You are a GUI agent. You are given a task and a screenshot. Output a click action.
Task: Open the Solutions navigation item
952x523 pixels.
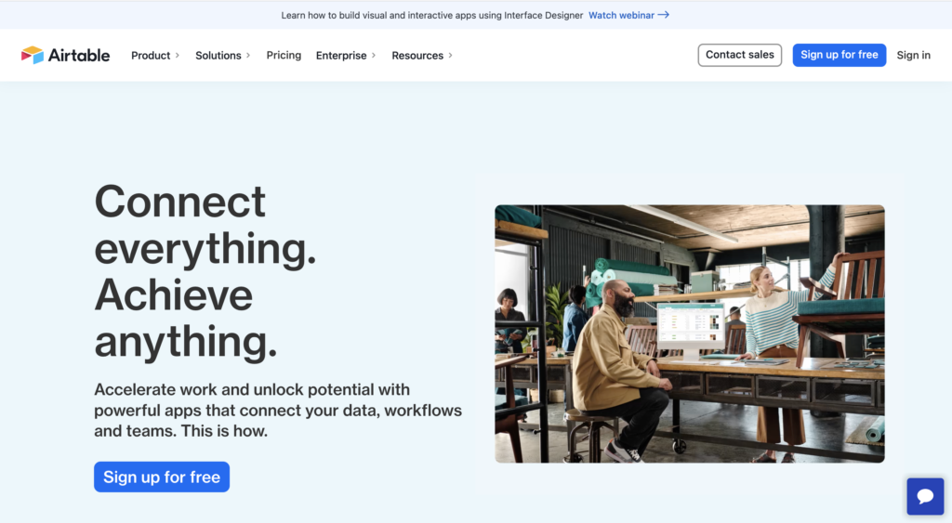pos(218,55)
